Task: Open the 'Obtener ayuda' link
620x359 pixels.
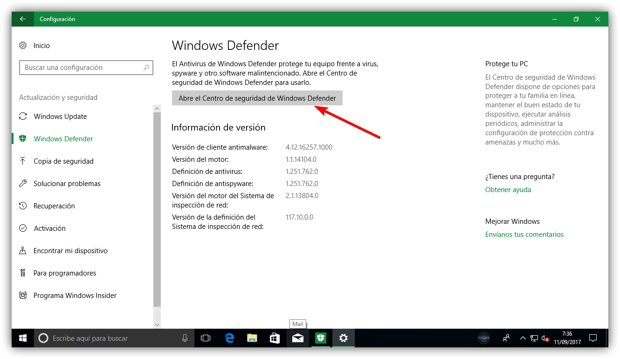Action: coord(508,190)
